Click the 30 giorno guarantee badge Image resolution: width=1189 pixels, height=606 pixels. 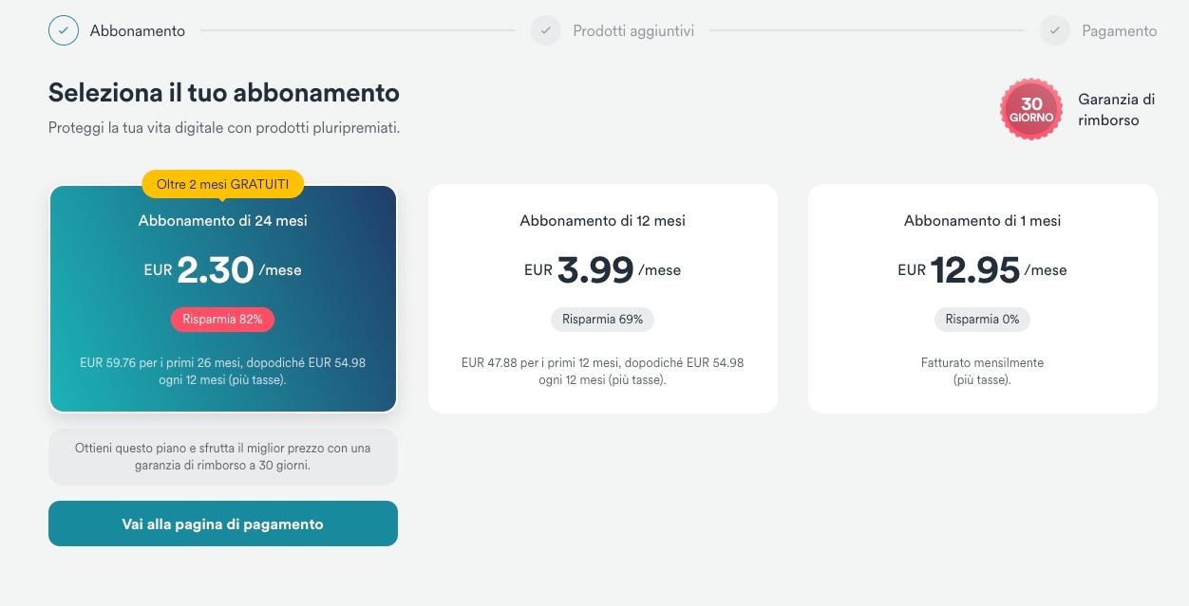tap(1031, 110)
